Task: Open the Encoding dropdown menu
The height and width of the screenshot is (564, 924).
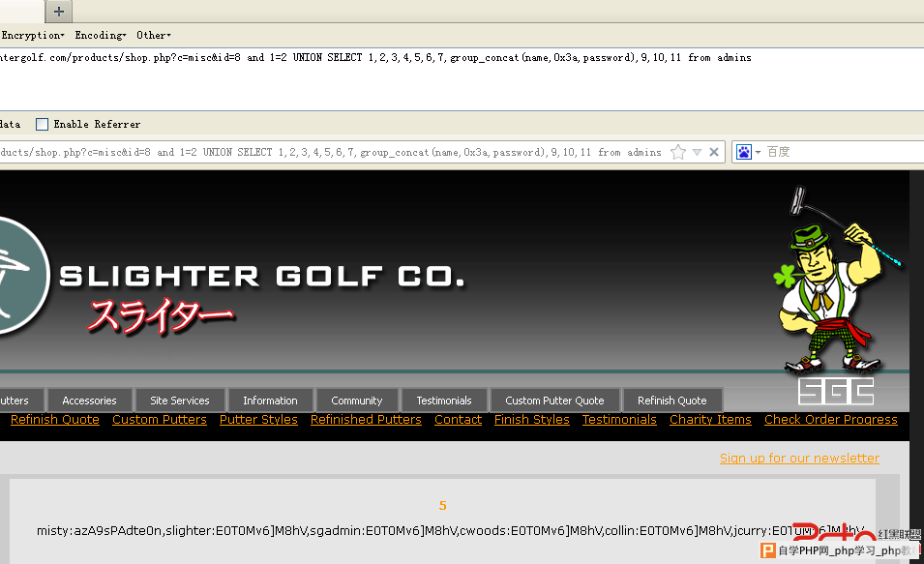Action: [101, 36]
